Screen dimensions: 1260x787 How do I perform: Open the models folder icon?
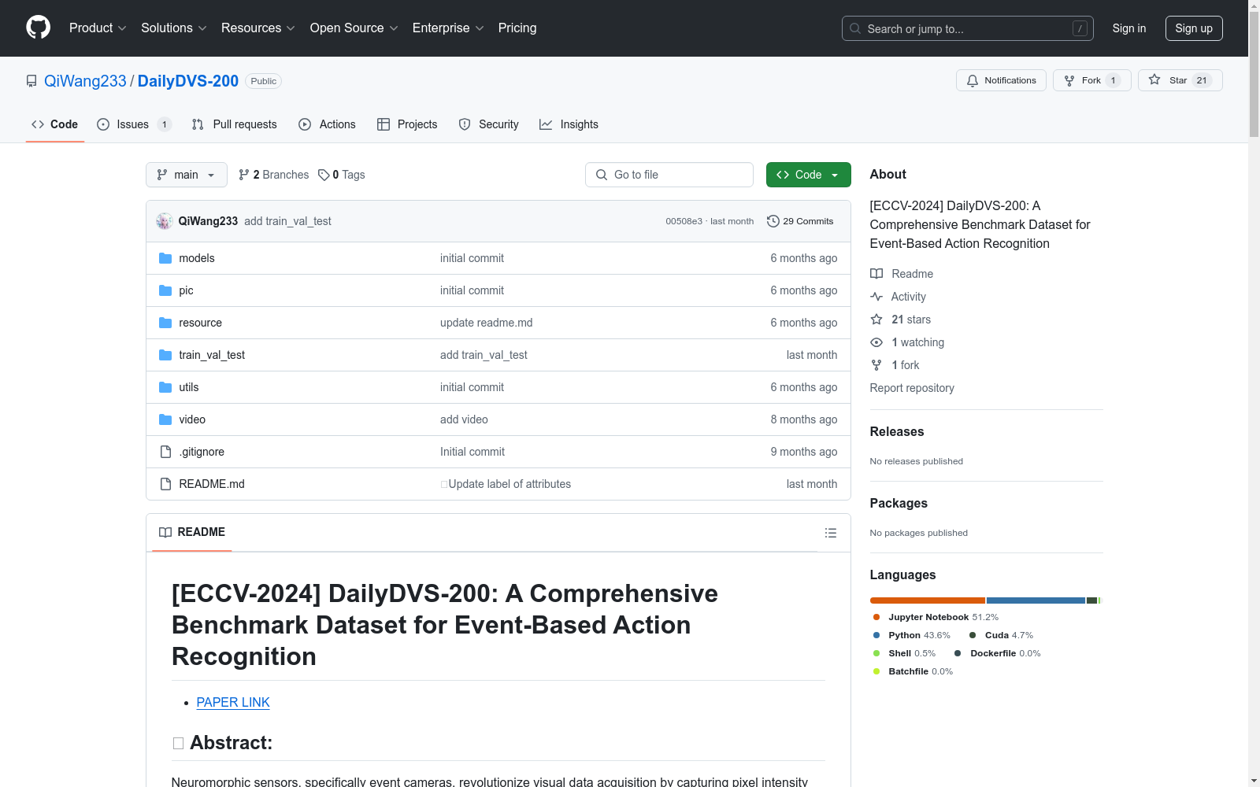click(x=165, y=258)
